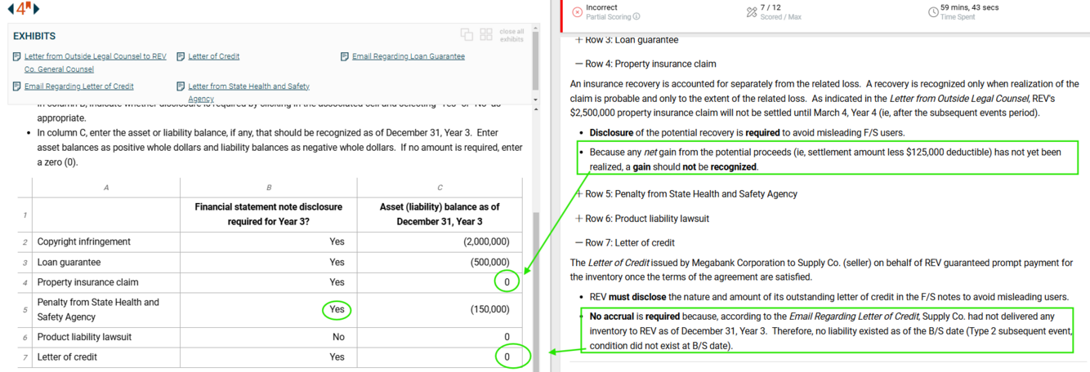
Task: Select disclosure cell for Letter of credit
Action: (x=268, y=356)
